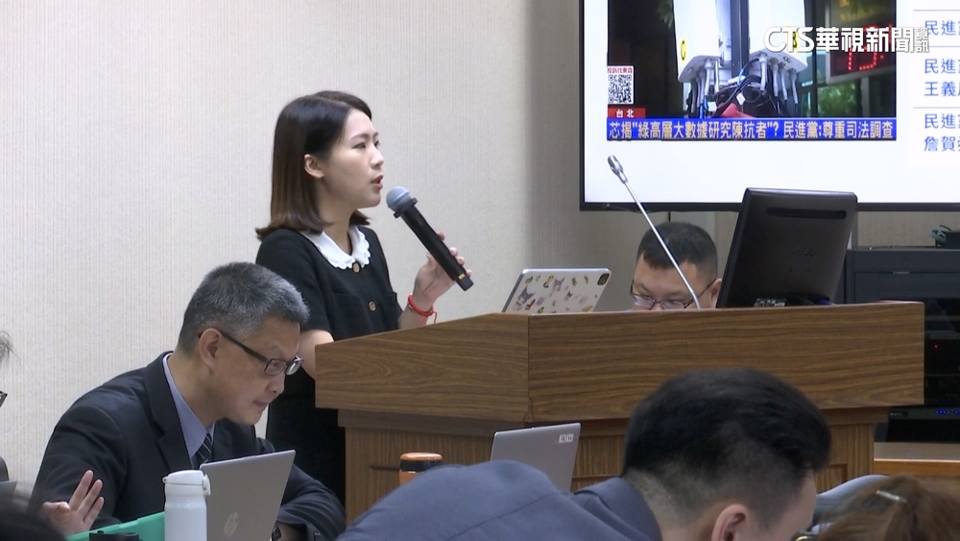Screen dimensions: 960x541
Task: Click the black monitor behind the podium
Action: (785, 245)
